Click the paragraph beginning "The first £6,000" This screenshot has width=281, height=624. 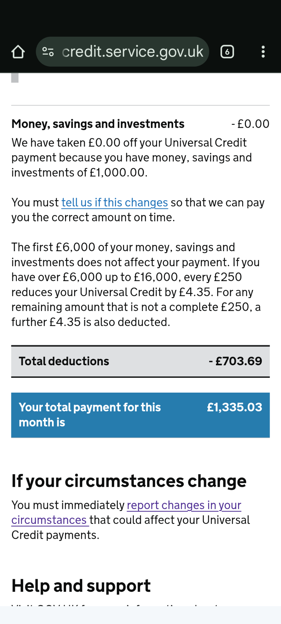point(136,285)
